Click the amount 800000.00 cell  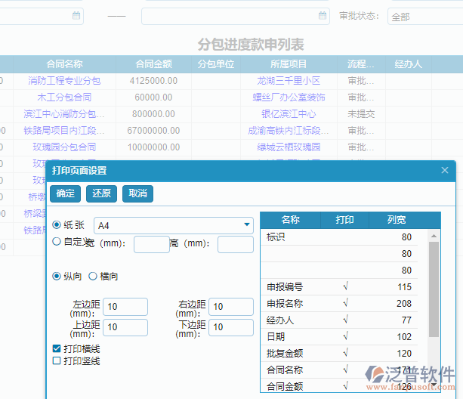tap(153, 113)
